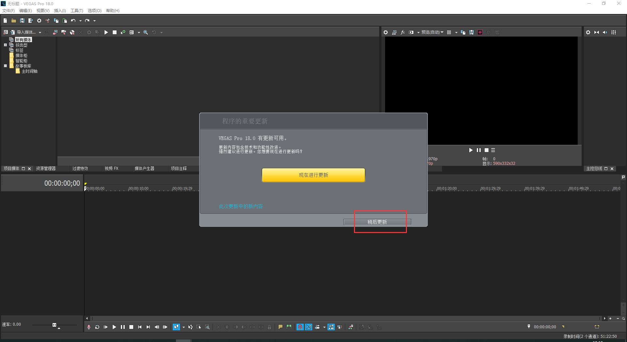The image size is (627, 342).
Task: Create a new project with the New icon
Action: [5, 21]
